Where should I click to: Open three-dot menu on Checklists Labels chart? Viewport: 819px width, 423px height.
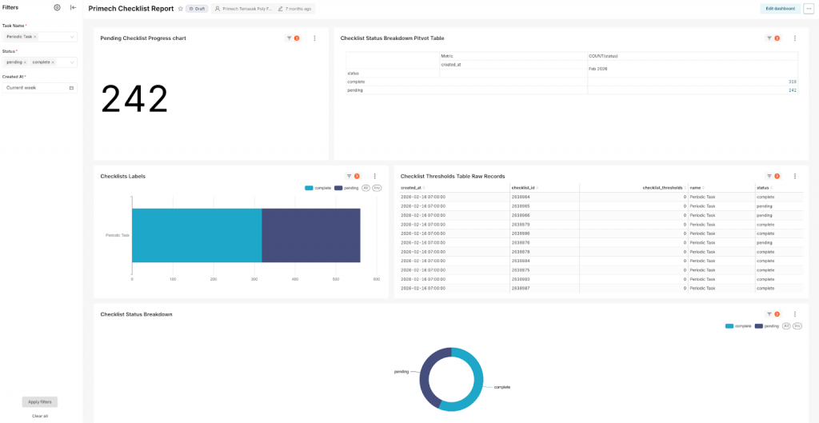pos(374,176)
